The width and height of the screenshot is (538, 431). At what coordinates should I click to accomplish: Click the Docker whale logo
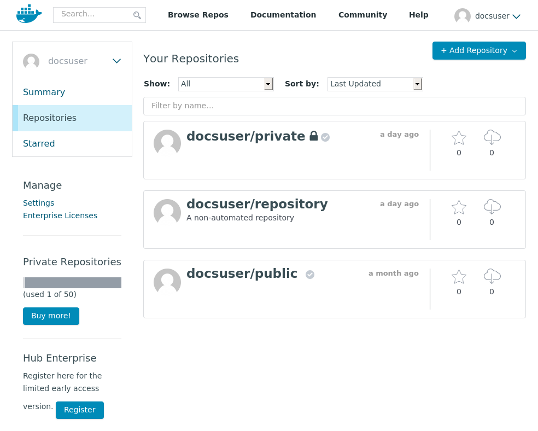[29, 14]
